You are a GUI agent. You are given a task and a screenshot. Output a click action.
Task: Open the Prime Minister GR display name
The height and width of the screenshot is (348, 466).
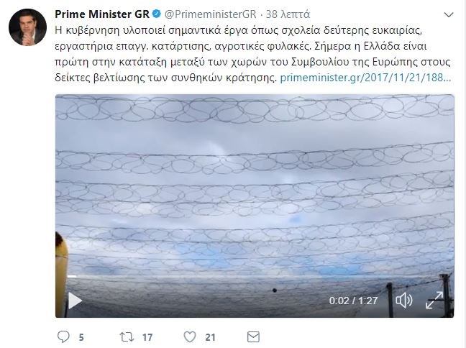[x=102, y=14]
